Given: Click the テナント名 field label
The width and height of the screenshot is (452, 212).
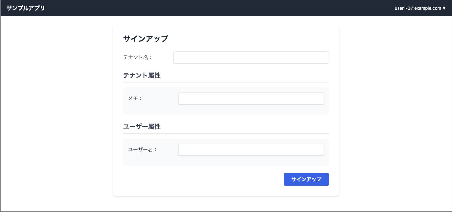Looking at the screenshot, I should [137, 57].
